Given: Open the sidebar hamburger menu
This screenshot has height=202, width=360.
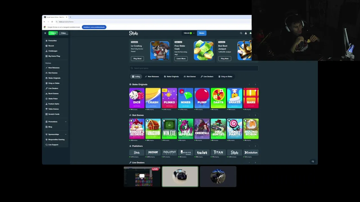Looking at the screenshot, I should pos(45,33).
